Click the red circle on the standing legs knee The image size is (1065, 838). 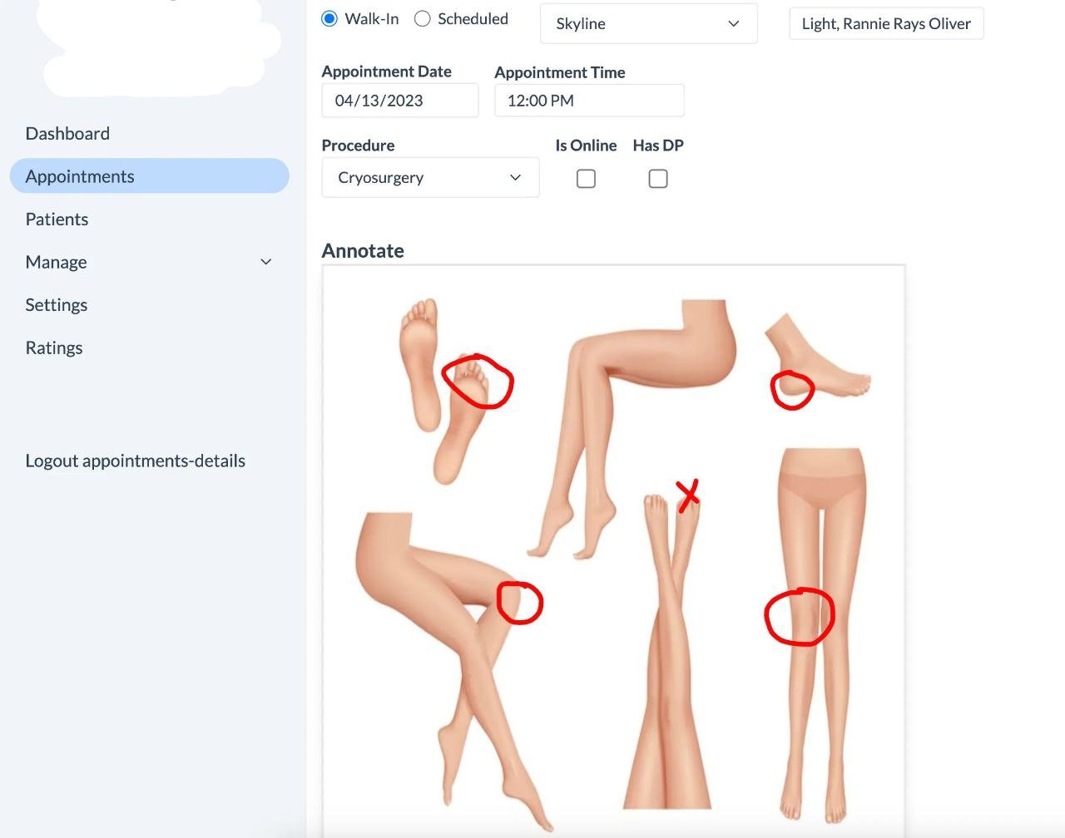pos(800,617)
